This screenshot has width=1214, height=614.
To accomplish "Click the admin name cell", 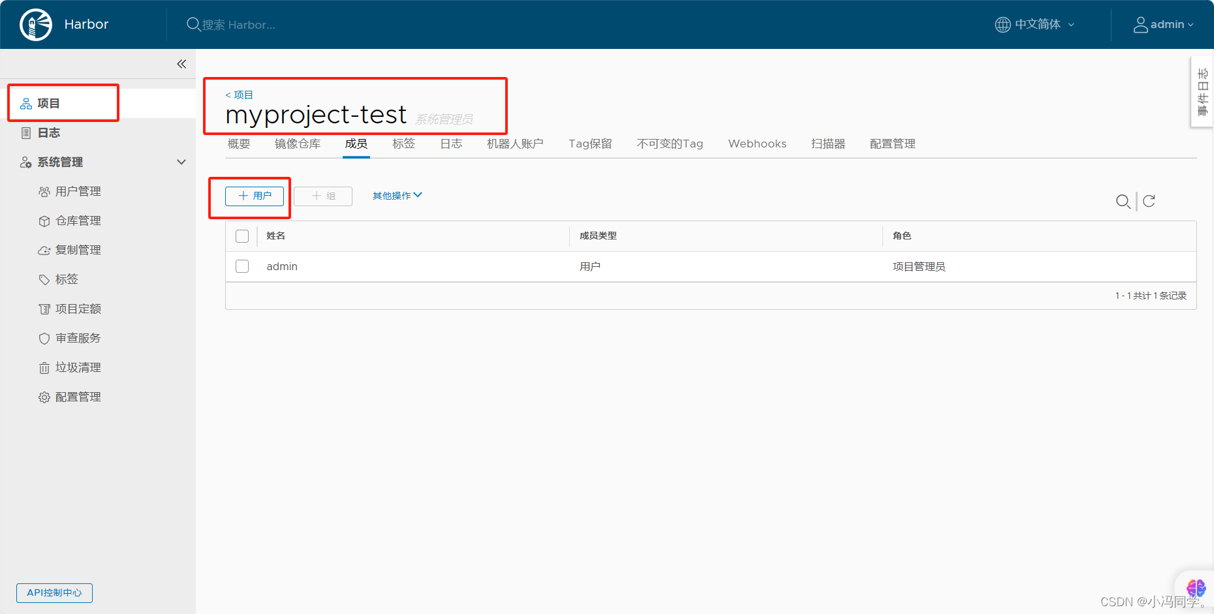I will [x=282, y=266].
